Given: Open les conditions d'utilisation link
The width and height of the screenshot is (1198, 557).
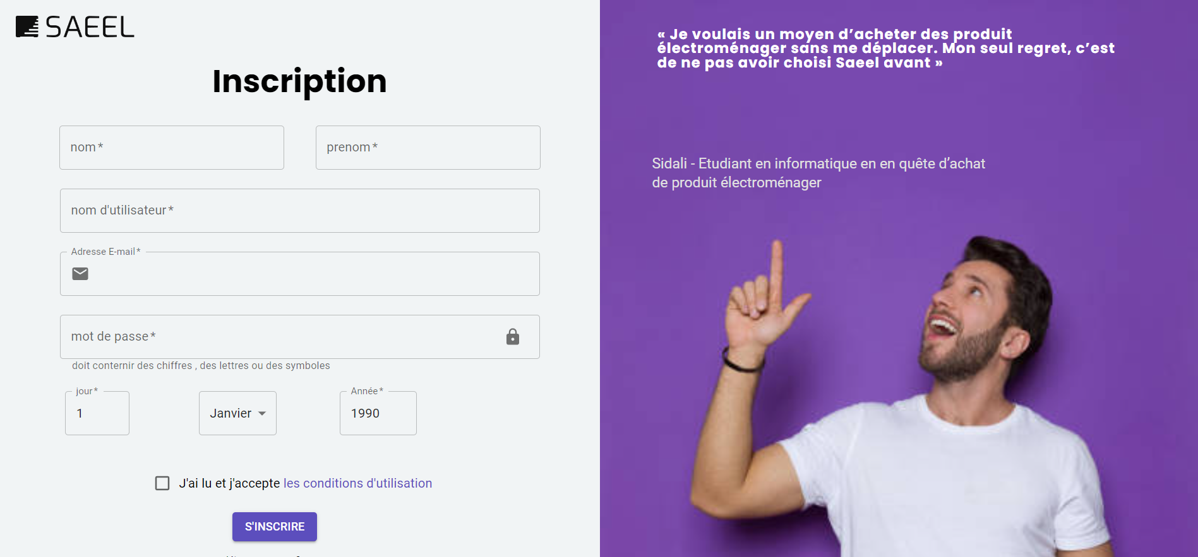Looking at the screenshot, I should (x=357, y=483).
